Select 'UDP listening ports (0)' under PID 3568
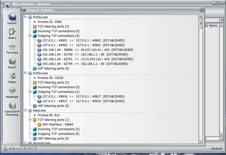The height and width of the screenshot is (155, 226). click(x=53, y=68)
